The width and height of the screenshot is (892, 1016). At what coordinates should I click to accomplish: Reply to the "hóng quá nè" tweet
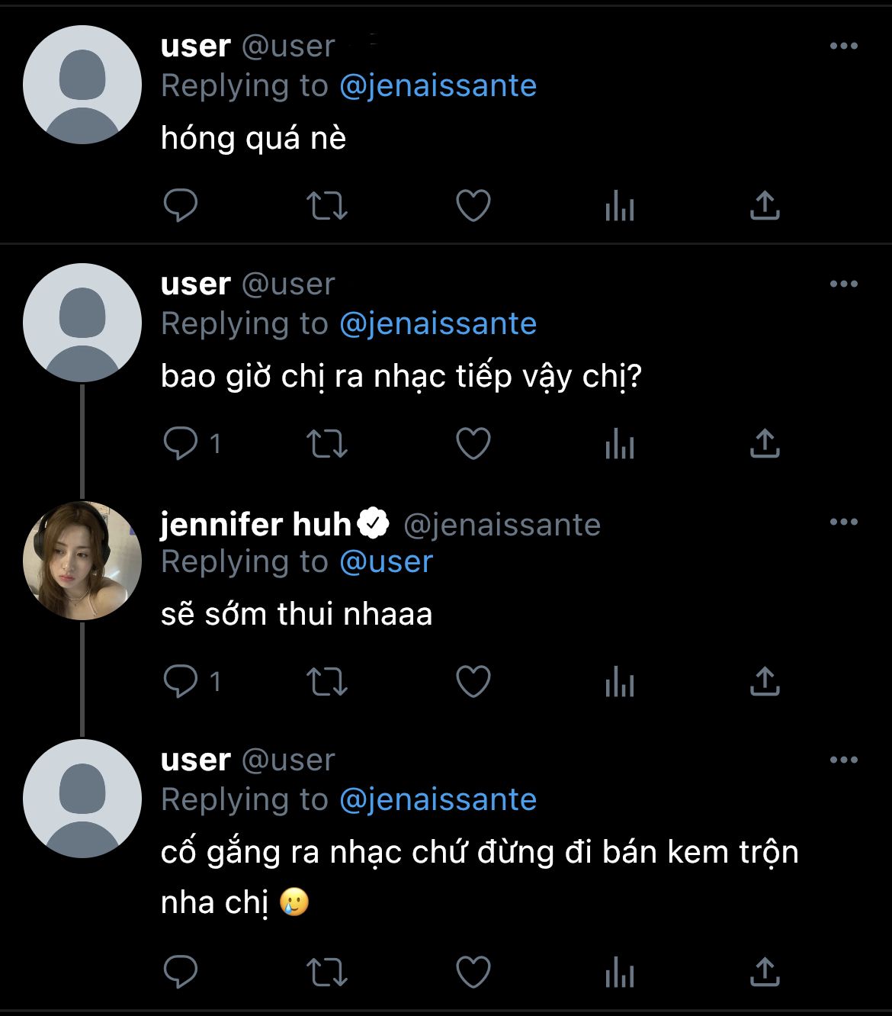coord(181,205)
